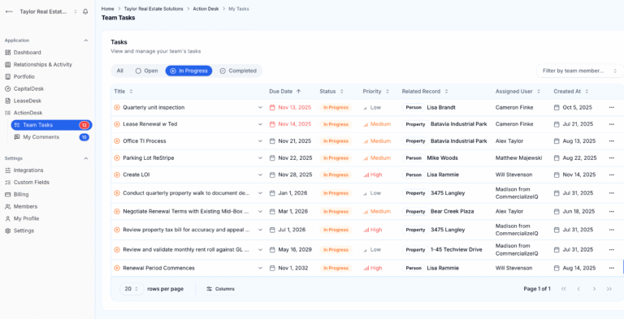Click the Action Desk breadcrumb
The image size is (624, 319).
206,9
